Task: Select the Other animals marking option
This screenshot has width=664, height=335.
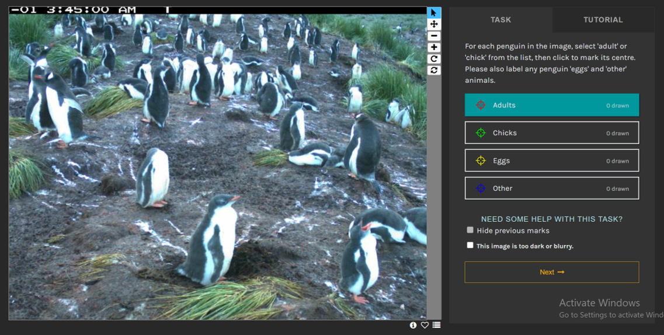Action: click(551, 189)
